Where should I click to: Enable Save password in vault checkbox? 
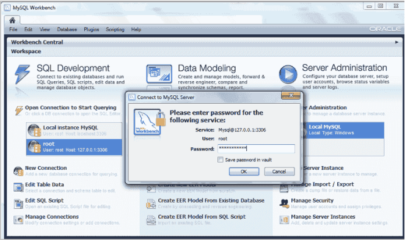221,159
